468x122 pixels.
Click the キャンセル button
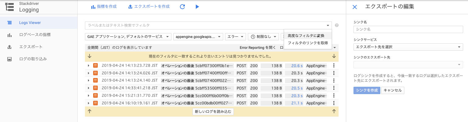(x=393, y=90)
